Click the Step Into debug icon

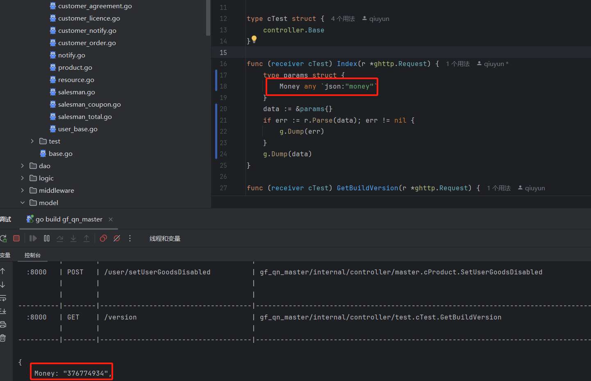[73, 238]
